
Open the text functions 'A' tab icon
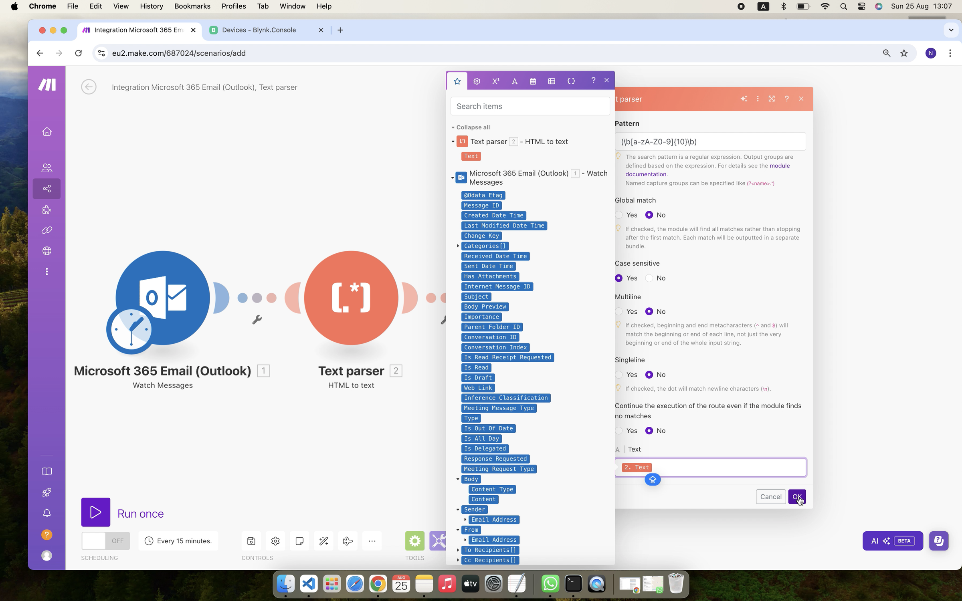(514, 81)
